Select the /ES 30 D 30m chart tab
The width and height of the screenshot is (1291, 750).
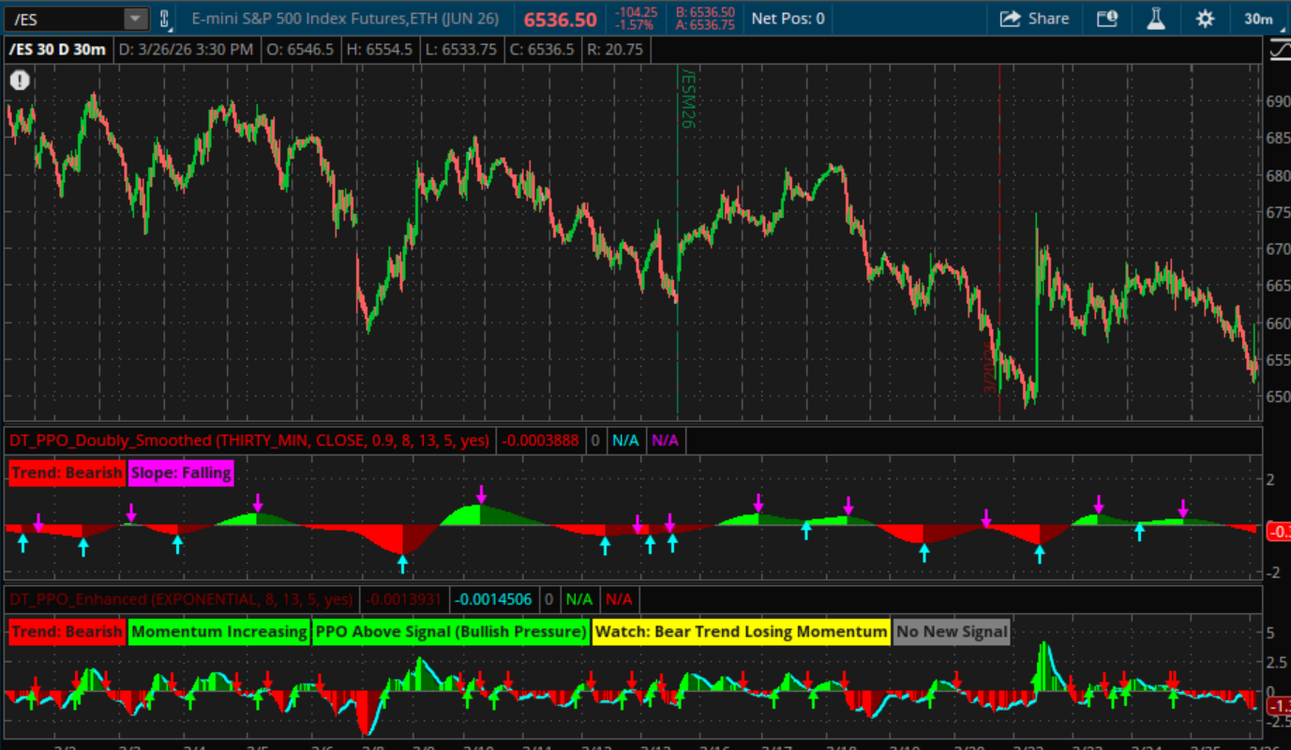tap(56, 50)
